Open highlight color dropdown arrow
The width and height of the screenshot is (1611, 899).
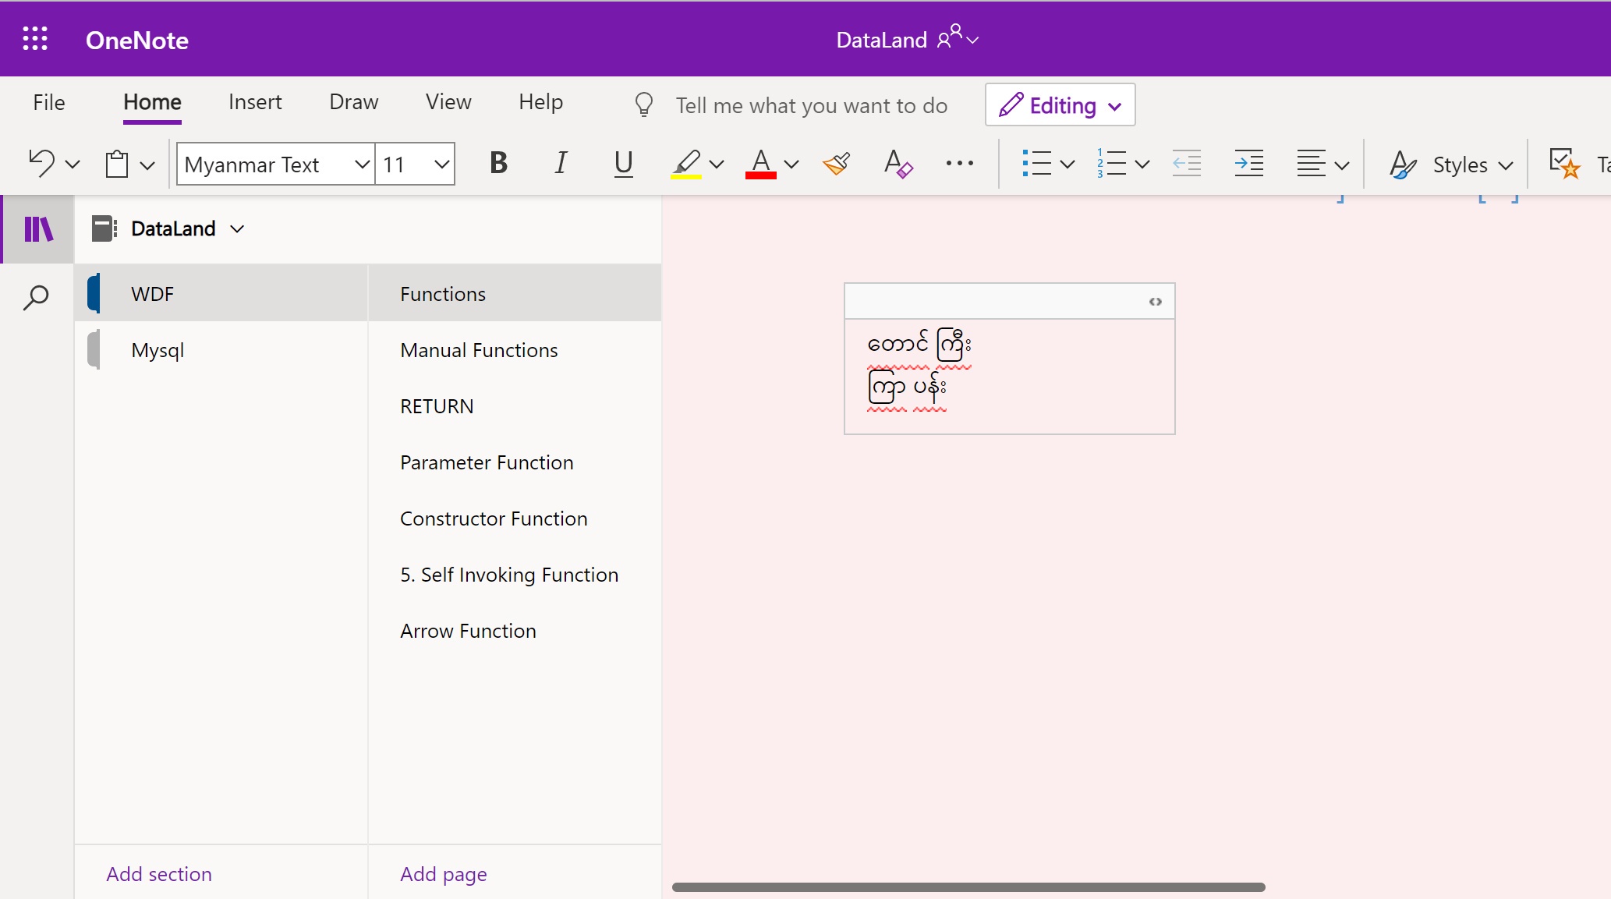[717, 165]
